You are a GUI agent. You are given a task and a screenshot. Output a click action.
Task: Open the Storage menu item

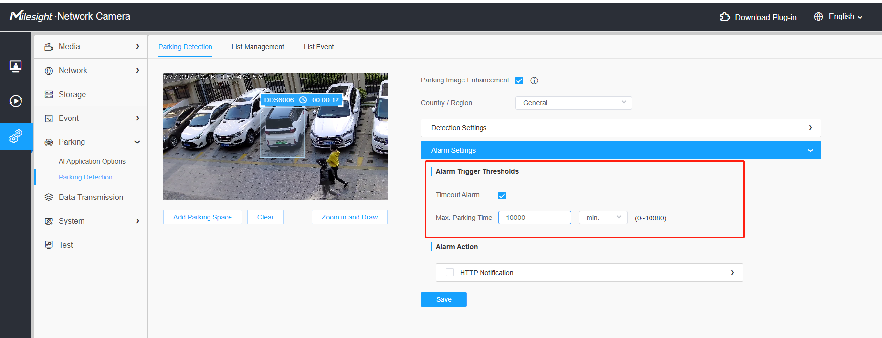(91, 94)
